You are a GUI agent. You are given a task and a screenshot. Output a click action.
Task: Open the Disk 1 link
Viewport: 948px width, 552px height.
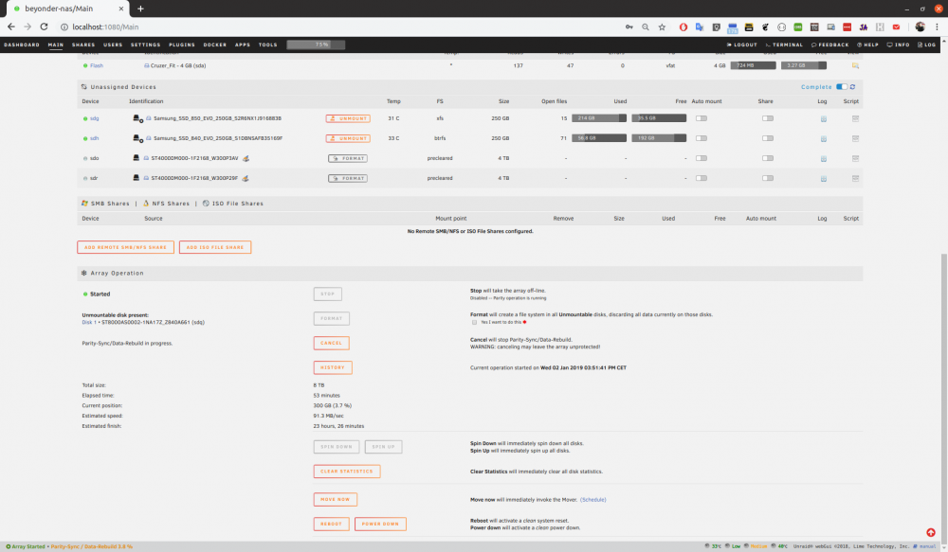pos(87,323)
